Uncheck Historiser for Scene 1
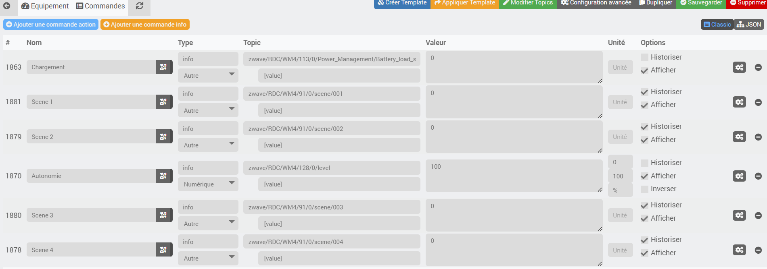767x269 pixels. pyautogui.click(x=644, y=92)
